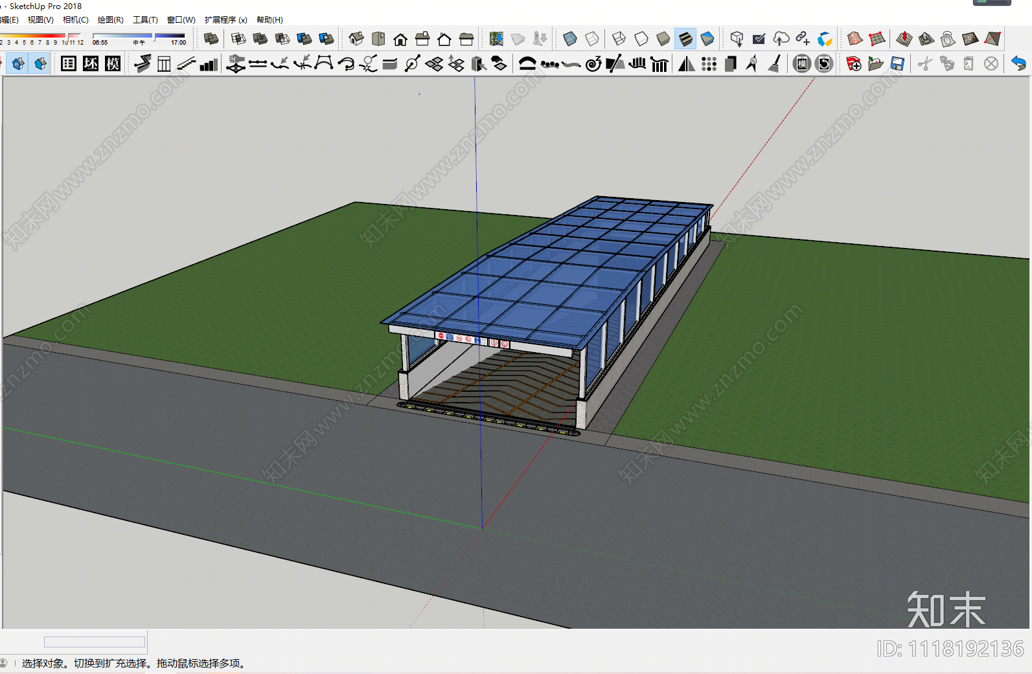This screenshot has width=1032, height=674.
Task: Toggle Shaded With Textures style
Action: tap(685, 39)
